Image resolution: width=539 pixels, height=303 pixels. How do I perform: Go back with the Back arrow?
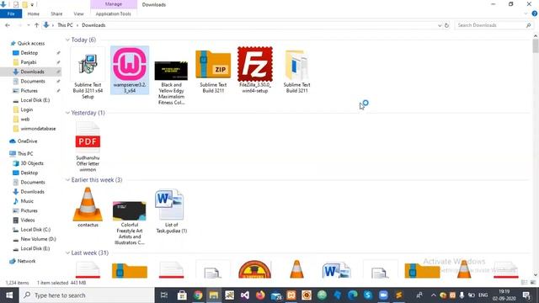pos(8,25)
